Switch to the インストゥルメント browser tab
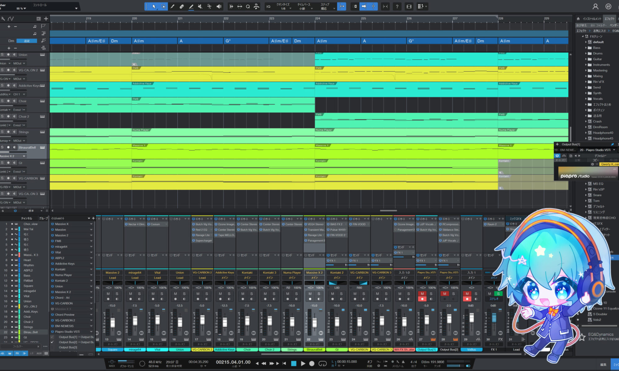Image resolution: width=619 pixels, height=371 pixels. [x=592, y=19]
